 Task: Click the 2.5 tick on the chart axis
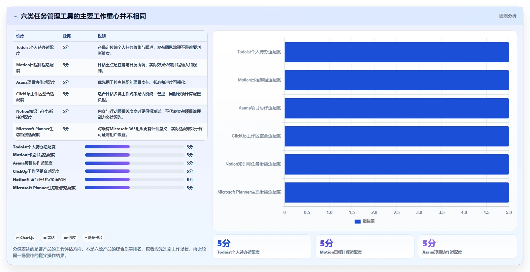click(x=397, y=212)
